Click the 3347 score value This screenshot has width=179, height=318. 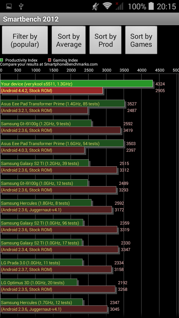pos(126,250)
